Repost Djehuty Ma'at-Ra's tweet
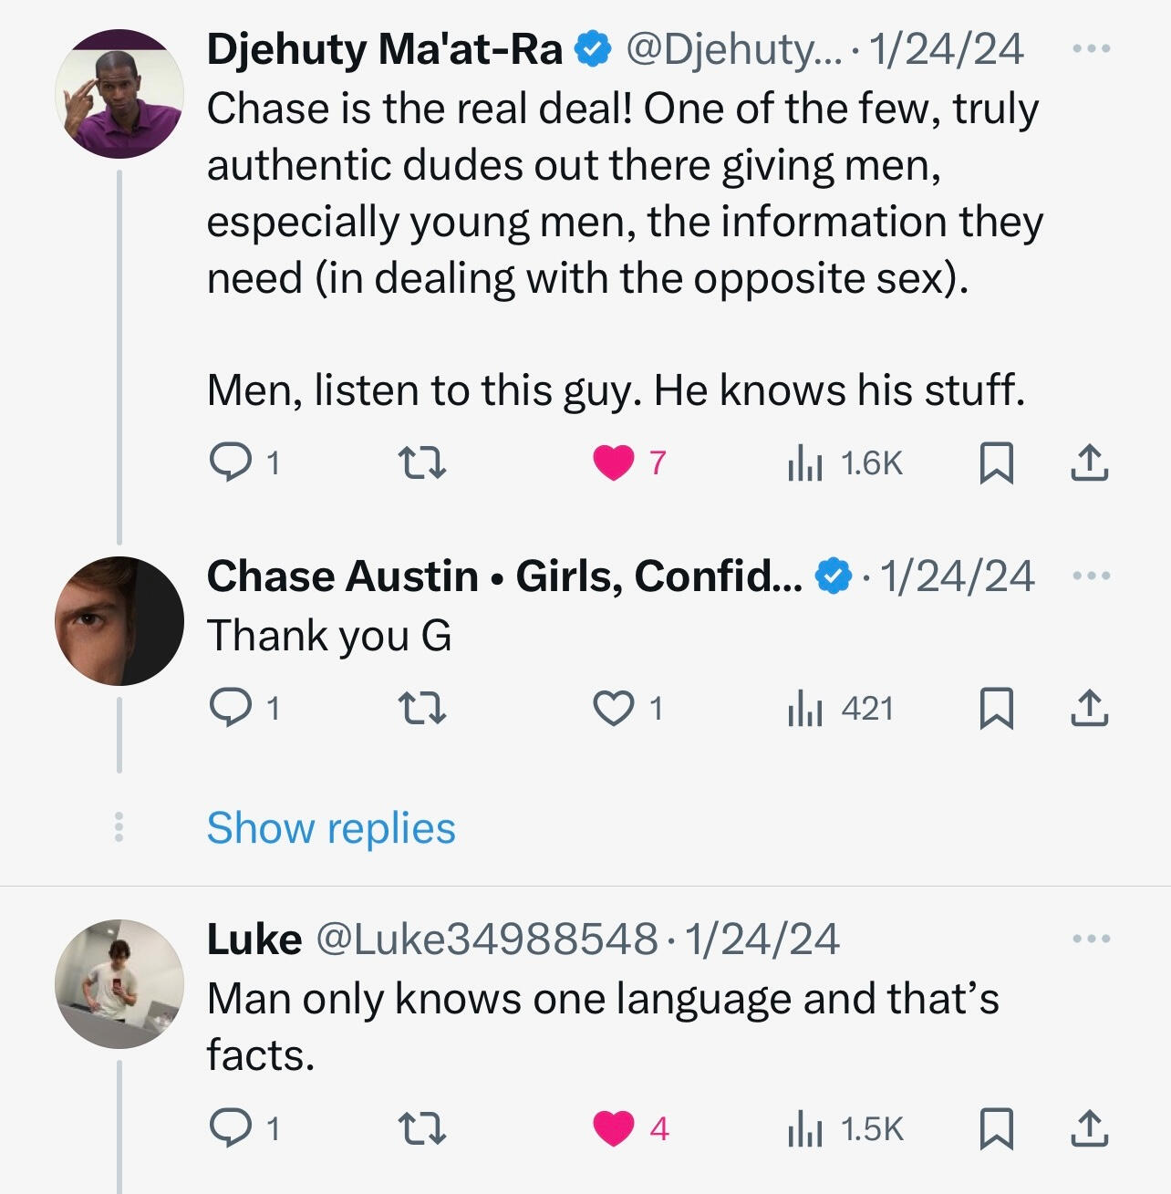 [x=424, y=462]
